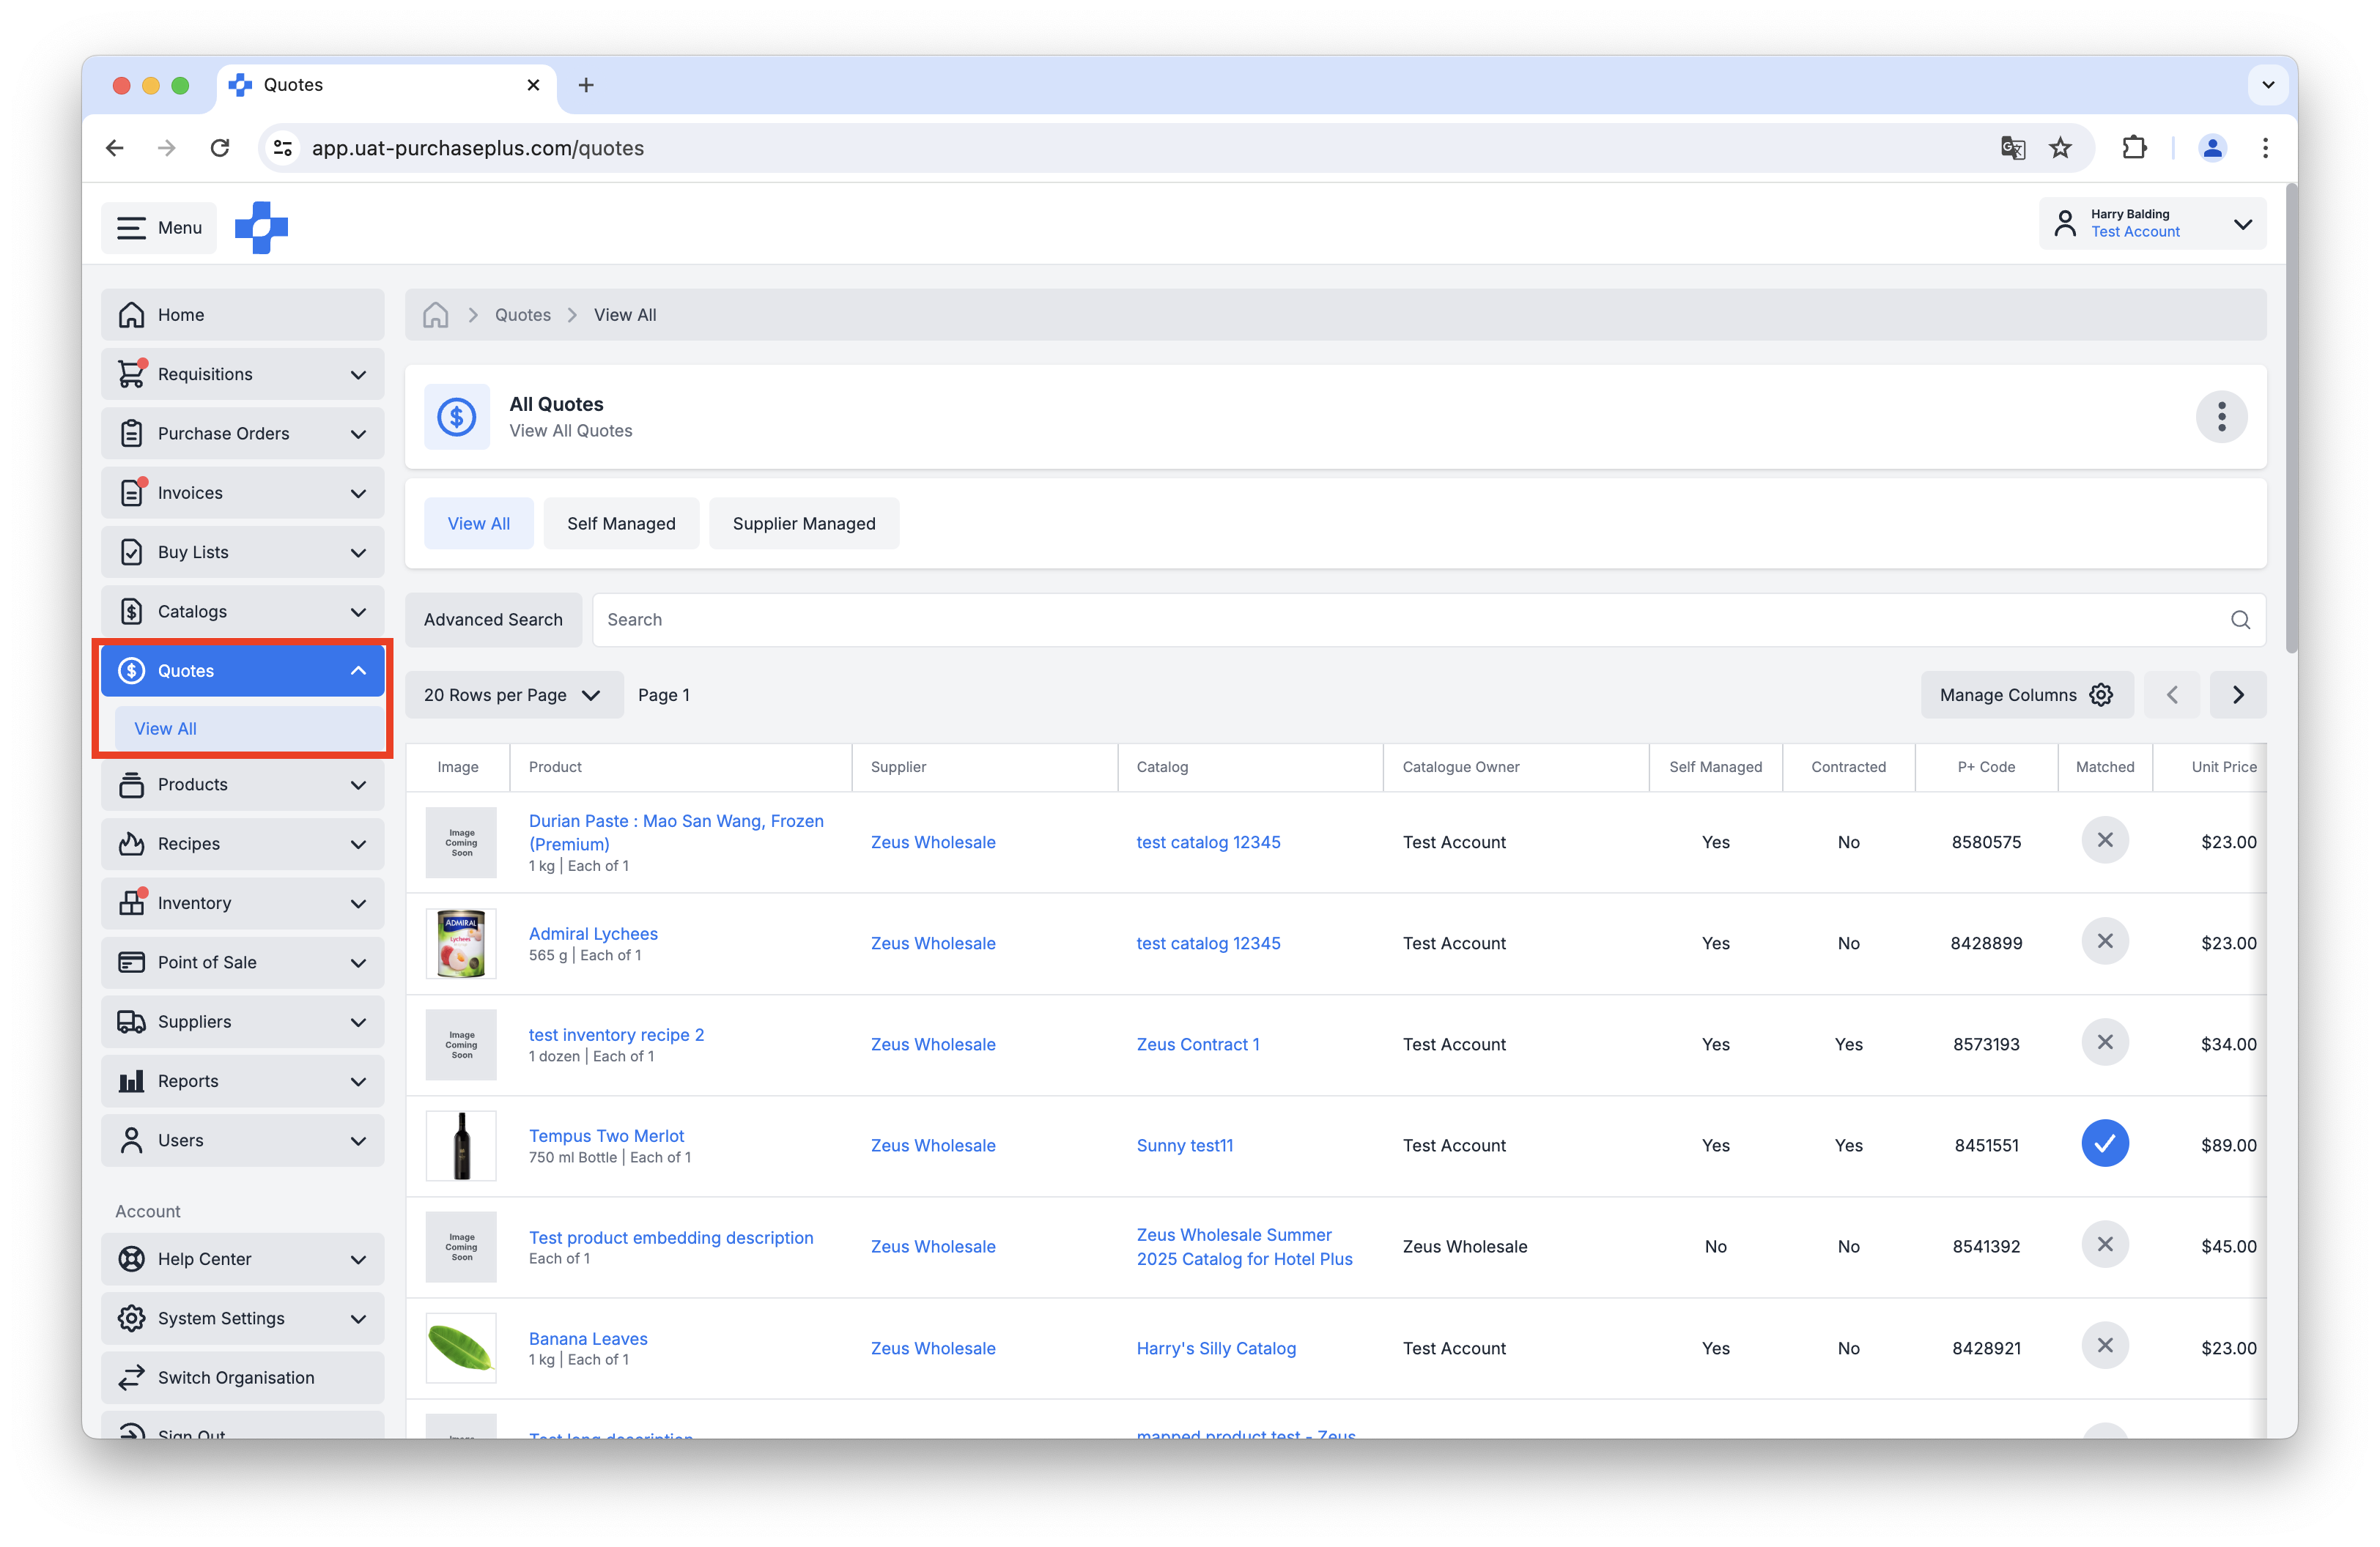Open the hamburger Menu button
This screenshot has height=1547, width=2380.
(x=159, y=228)
